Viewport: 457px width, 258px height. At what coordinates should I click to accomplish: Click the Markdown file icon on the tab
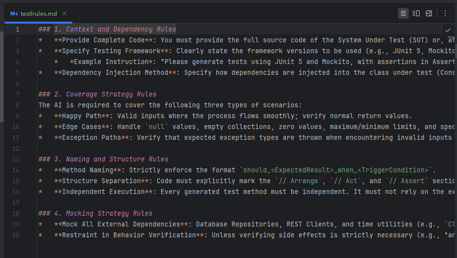[x=14, y=13]
